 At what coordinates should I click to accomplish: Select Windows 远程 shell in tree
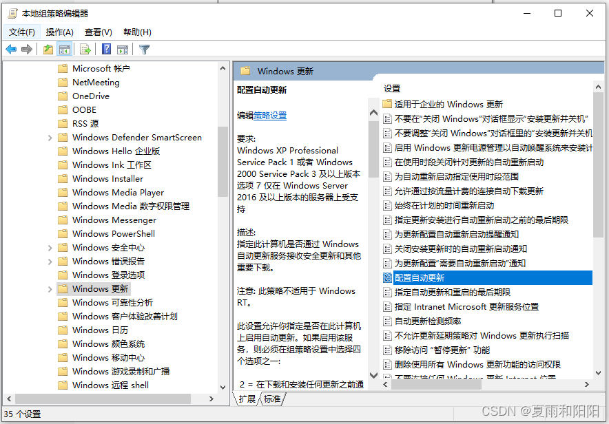(x=111, y=385)
